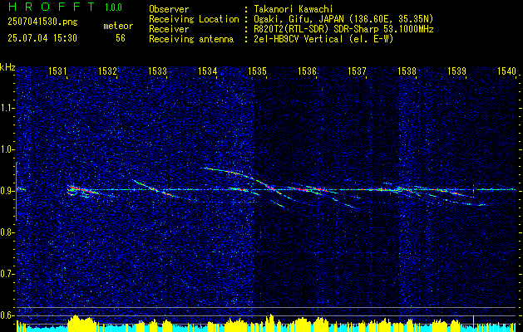Viewport: 523px width, 332px height.
Task: Click the antenna text 2el-HB9CV Vertical
Action: click(299, 39)
